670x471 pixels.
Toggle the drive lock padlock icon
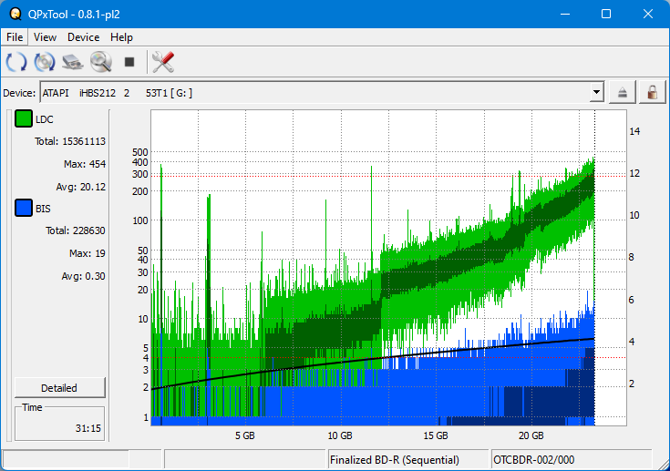tap(651, 92)
